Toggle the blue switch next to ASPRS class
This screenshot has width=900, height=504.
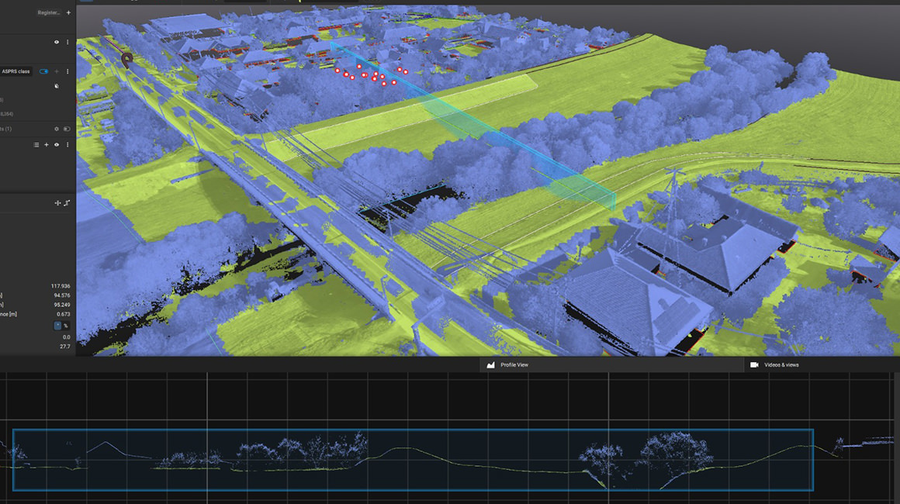click(x=43, y=71)
